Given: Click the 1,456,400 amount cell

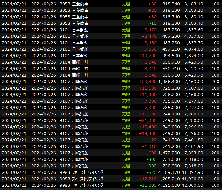Looking at the screenshot, I should coord(169,82).
